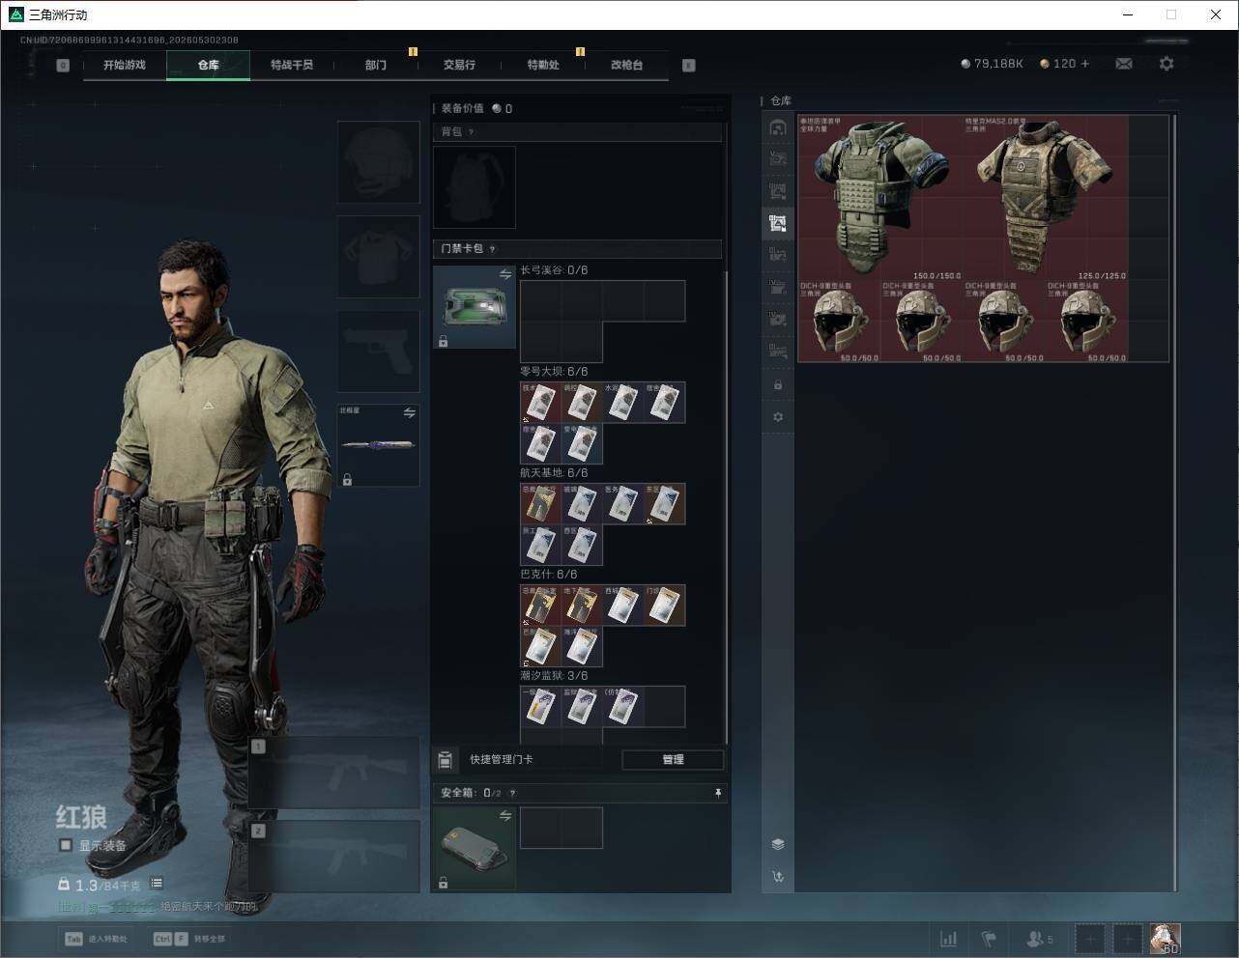1239x958 pixels.
Task: Click the 三角洲行动 app icon in title bar
Action: [15, 14]
